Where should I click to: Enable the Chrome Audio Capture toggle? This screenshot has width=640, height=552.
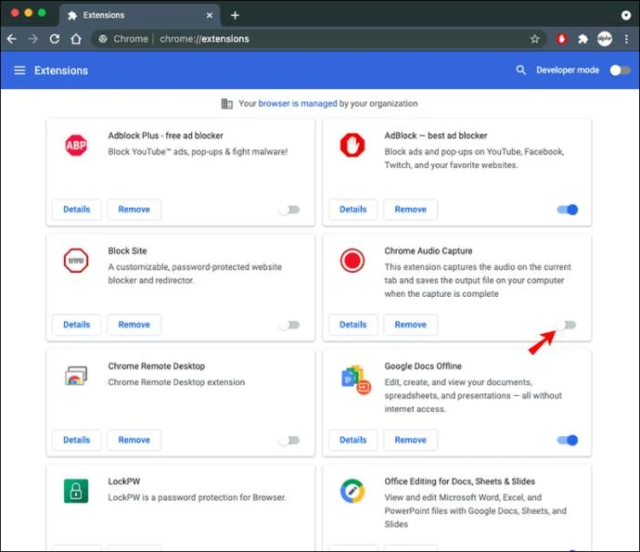coord(566,325)
